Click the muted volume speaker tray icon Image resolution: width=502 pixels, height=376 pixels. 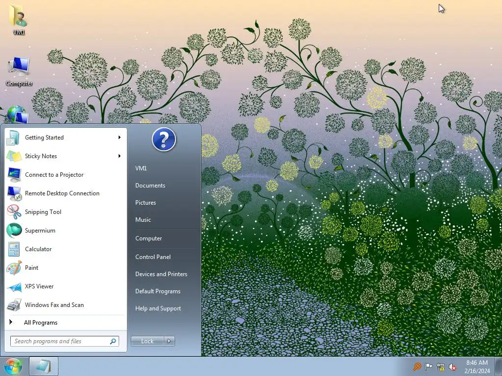coord(452,367)
